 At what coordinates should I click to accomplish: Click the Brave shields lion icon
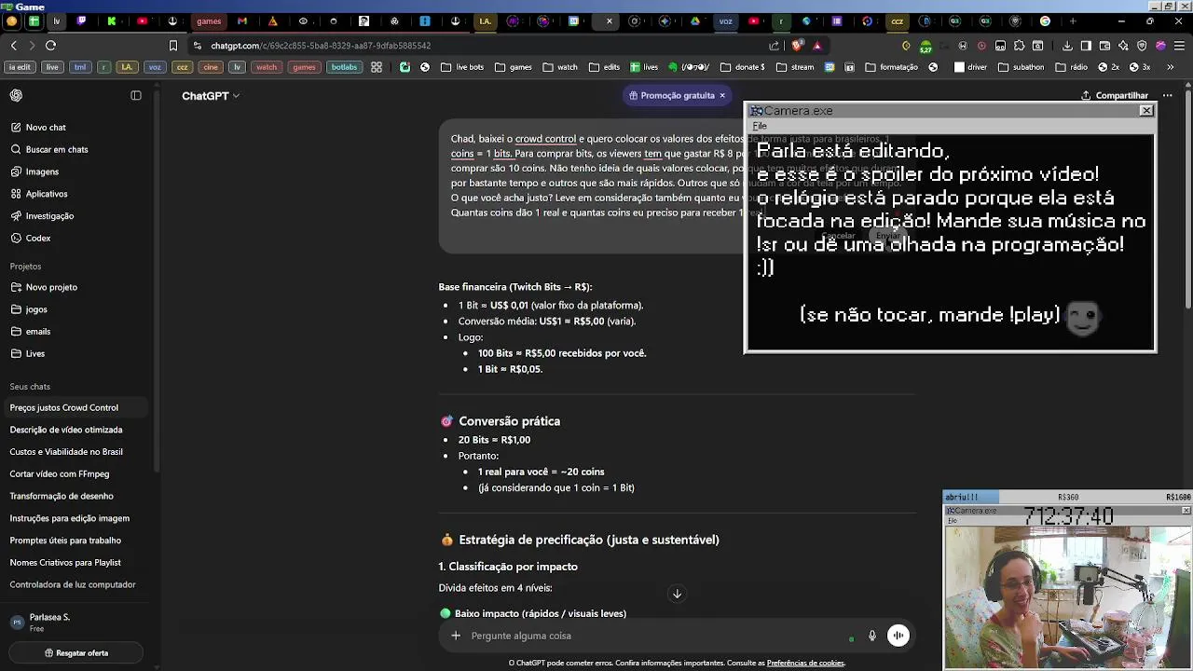click(x=798, y=45)
